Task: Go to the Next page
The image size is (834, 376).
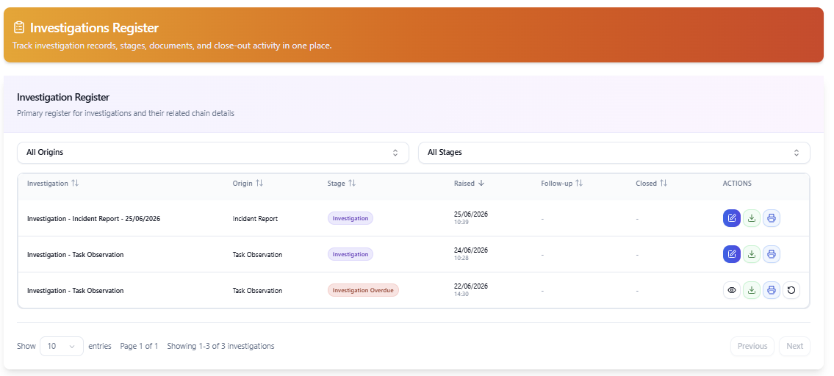Action: (x=794, y=346)
